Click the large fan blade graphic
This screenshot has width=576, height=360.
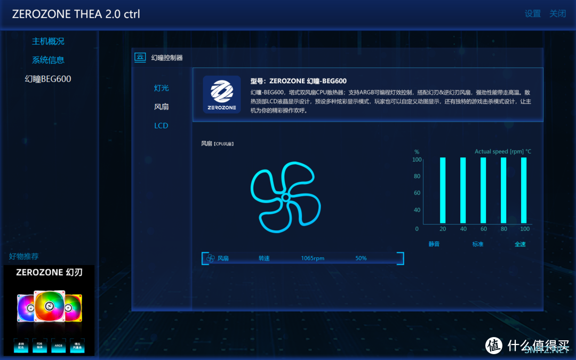285,197
